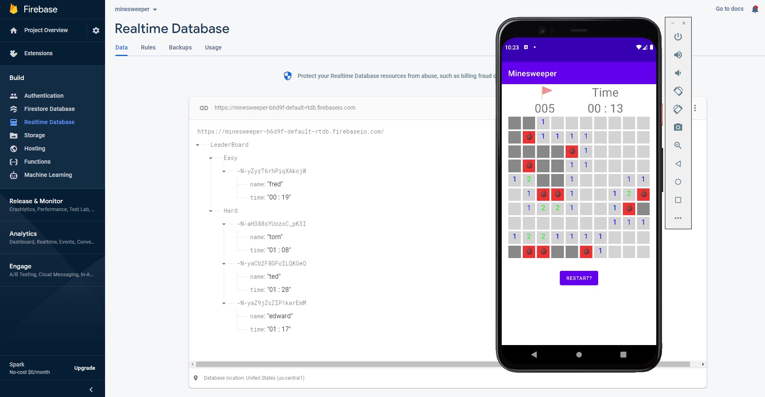Select time value "01 : 08"

[x=279, y=250]
